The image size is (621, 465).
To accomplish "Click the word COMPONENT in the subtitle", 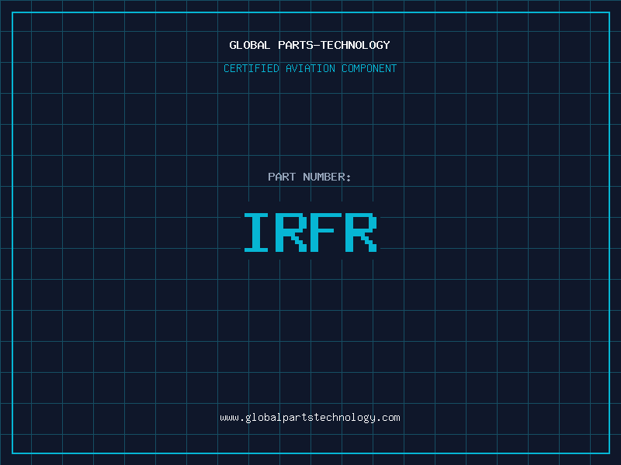I will point(369,68).
